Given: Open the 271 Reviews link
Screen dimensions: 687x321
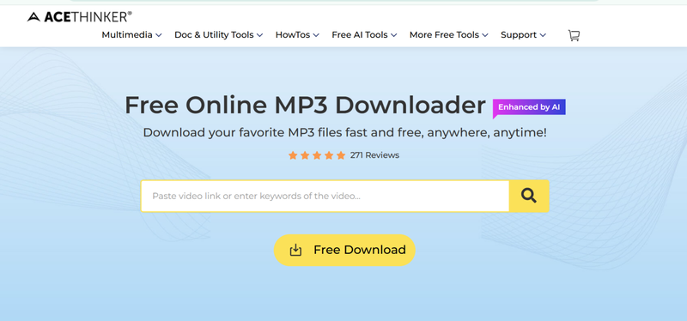Looking at the screenshot, I should click(374, 155).
